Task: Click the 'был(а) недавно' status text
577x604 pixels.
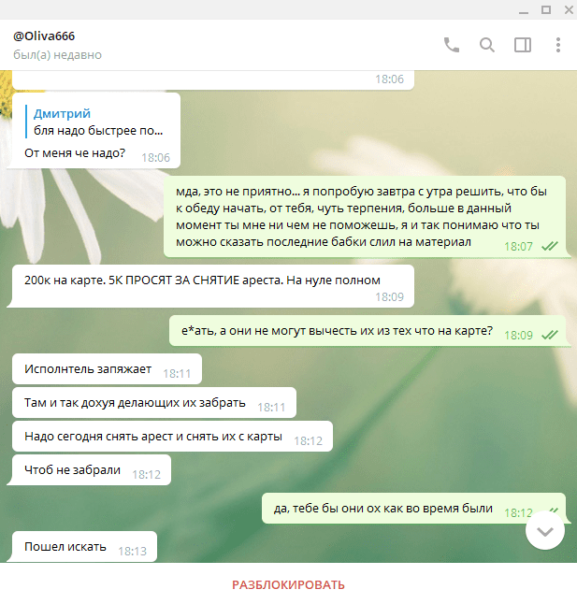Action: (57, 55)
